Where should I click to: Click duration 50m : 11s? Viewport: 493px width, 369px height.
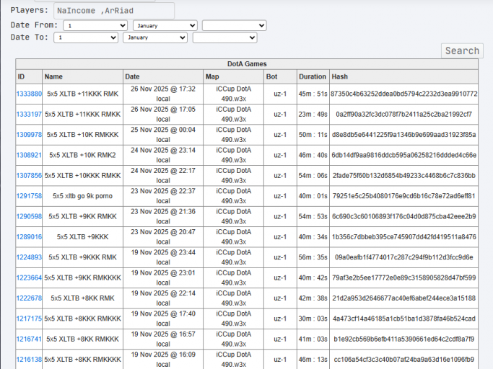pos(313,134)
